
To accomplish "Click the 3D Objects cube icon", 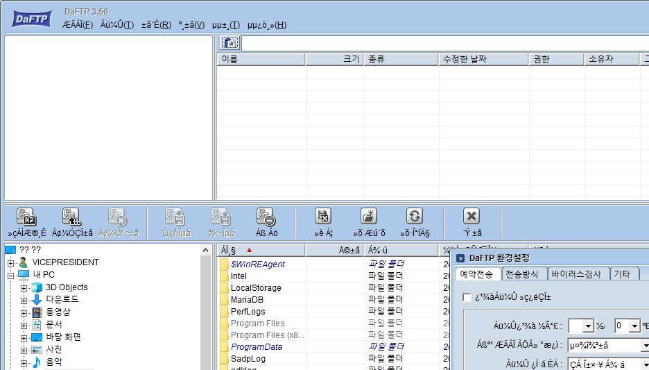I will tap(37, 287).
